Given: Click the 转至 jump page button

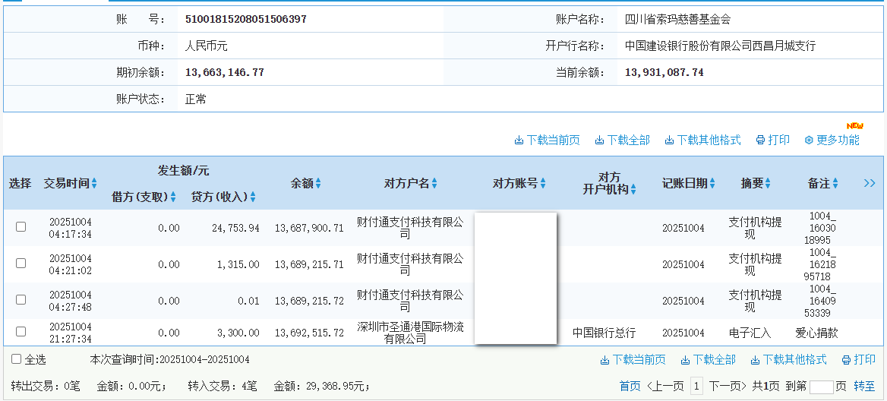Looking at the screenshot, I should [x=864, y=387].
